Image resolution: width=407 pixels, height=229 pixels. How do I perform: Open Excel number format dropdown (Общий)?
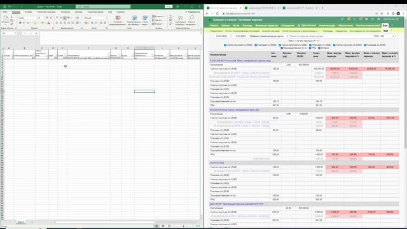coord(106,18)
